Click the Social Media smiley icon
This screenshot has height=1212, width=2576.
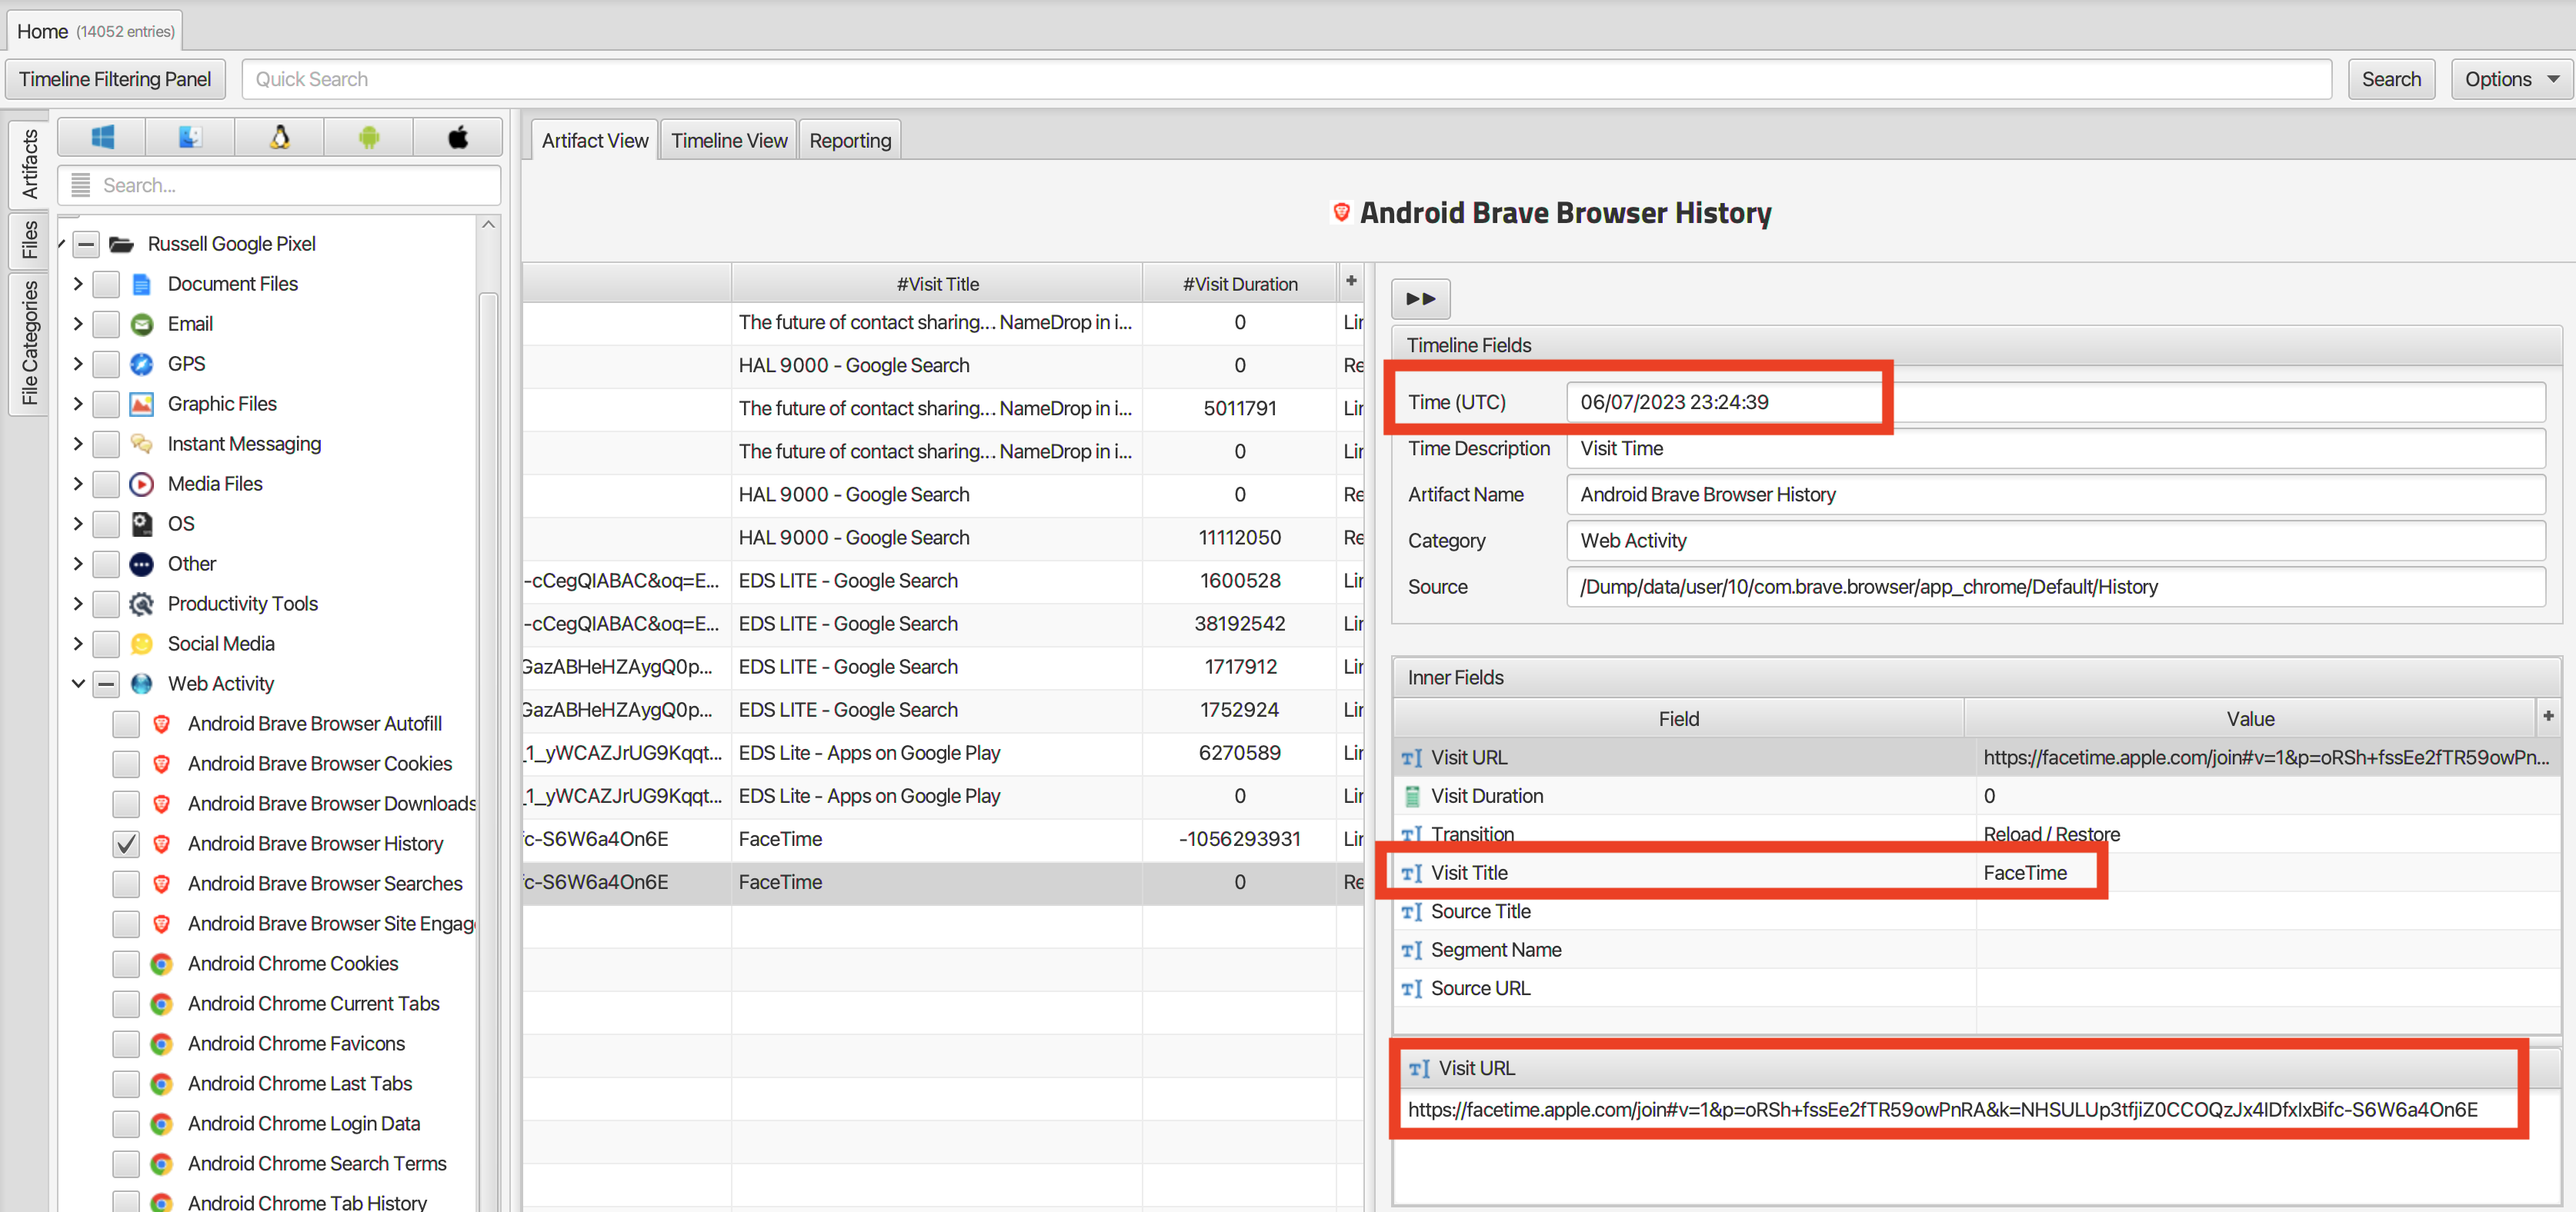pos(142,644)
